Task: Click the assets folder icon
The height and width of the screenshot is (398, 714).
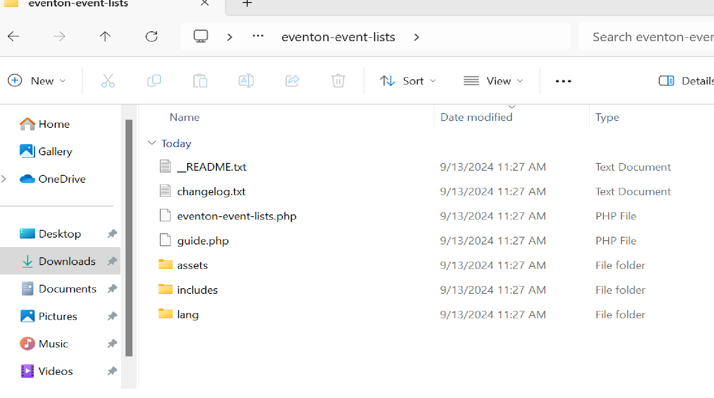Action: pyautogui.click(x=165, y=264)
